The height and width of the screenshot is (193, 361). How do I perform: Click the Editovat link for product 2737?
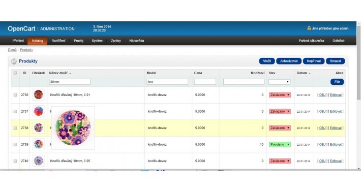coord(336,111)
